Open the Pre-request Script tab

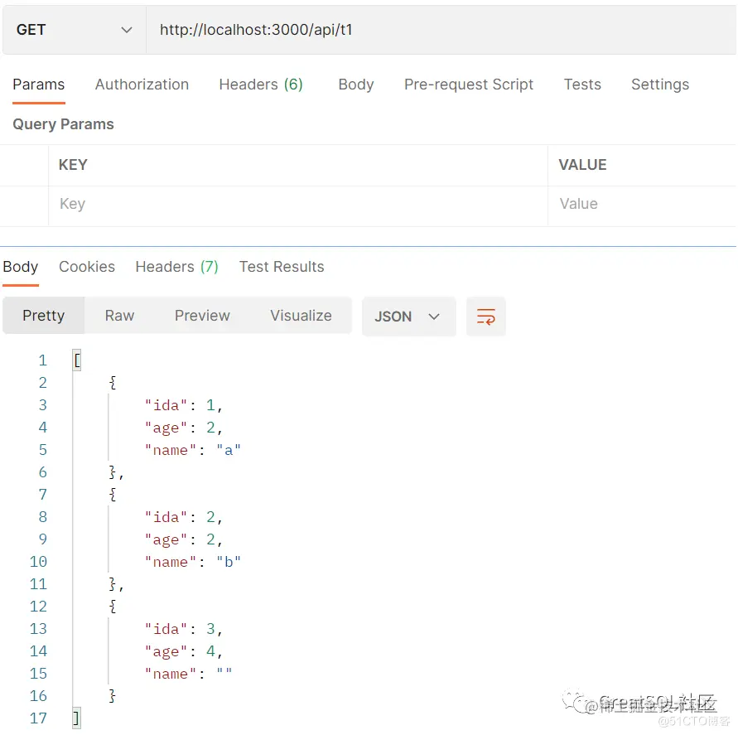[468, 85]
